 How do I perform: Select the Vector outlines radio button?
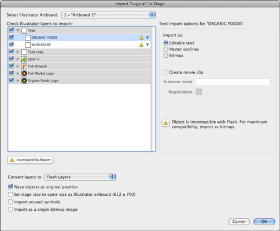coord(165,49)
